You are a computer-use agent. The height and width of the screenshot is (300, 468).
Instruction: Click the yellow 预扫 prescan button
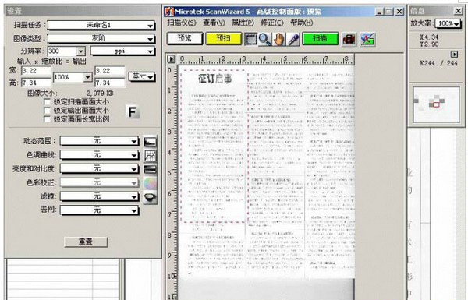click(224, 38)
